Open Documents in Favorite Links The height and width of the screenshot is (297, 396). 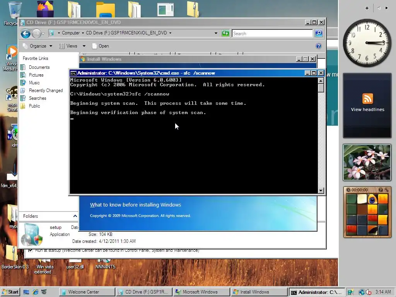tap(39, 67)
